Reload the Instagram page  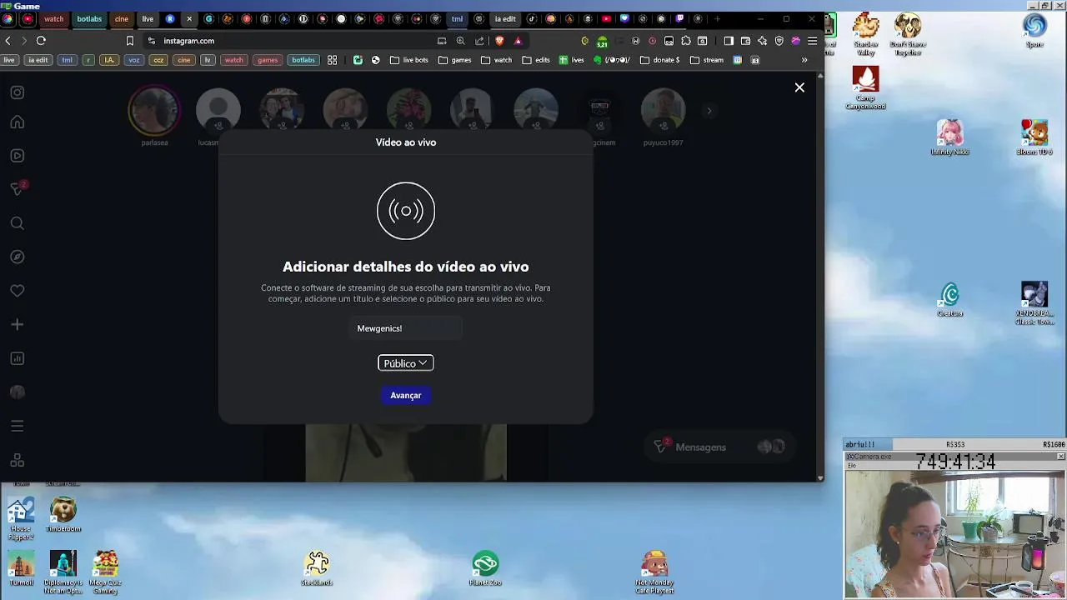[x=41, y=40]
